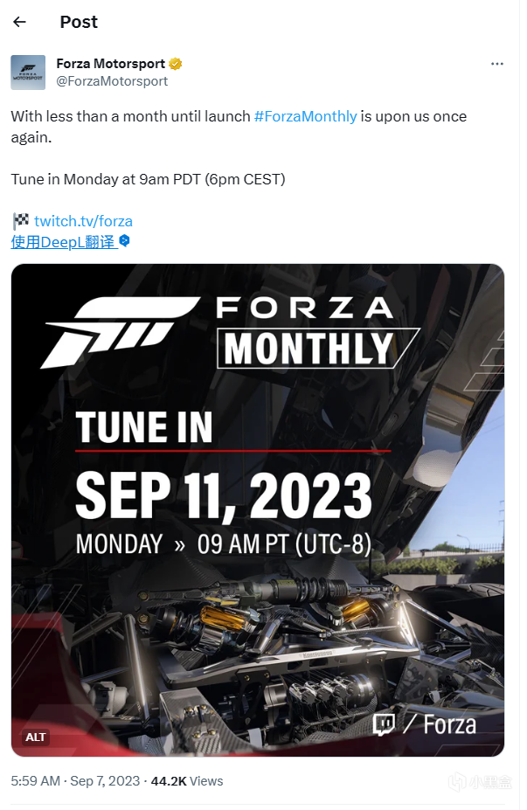The width and height of the screenshot is (527, 810).
Task: Click the gold verified badge
Action: coord(176,64)
